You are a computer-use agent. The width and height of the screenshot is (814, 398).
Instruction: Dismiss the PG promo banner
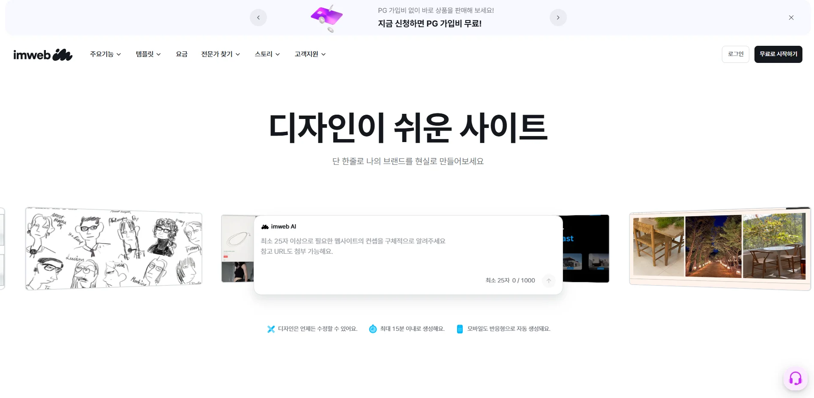pos(791,18)
